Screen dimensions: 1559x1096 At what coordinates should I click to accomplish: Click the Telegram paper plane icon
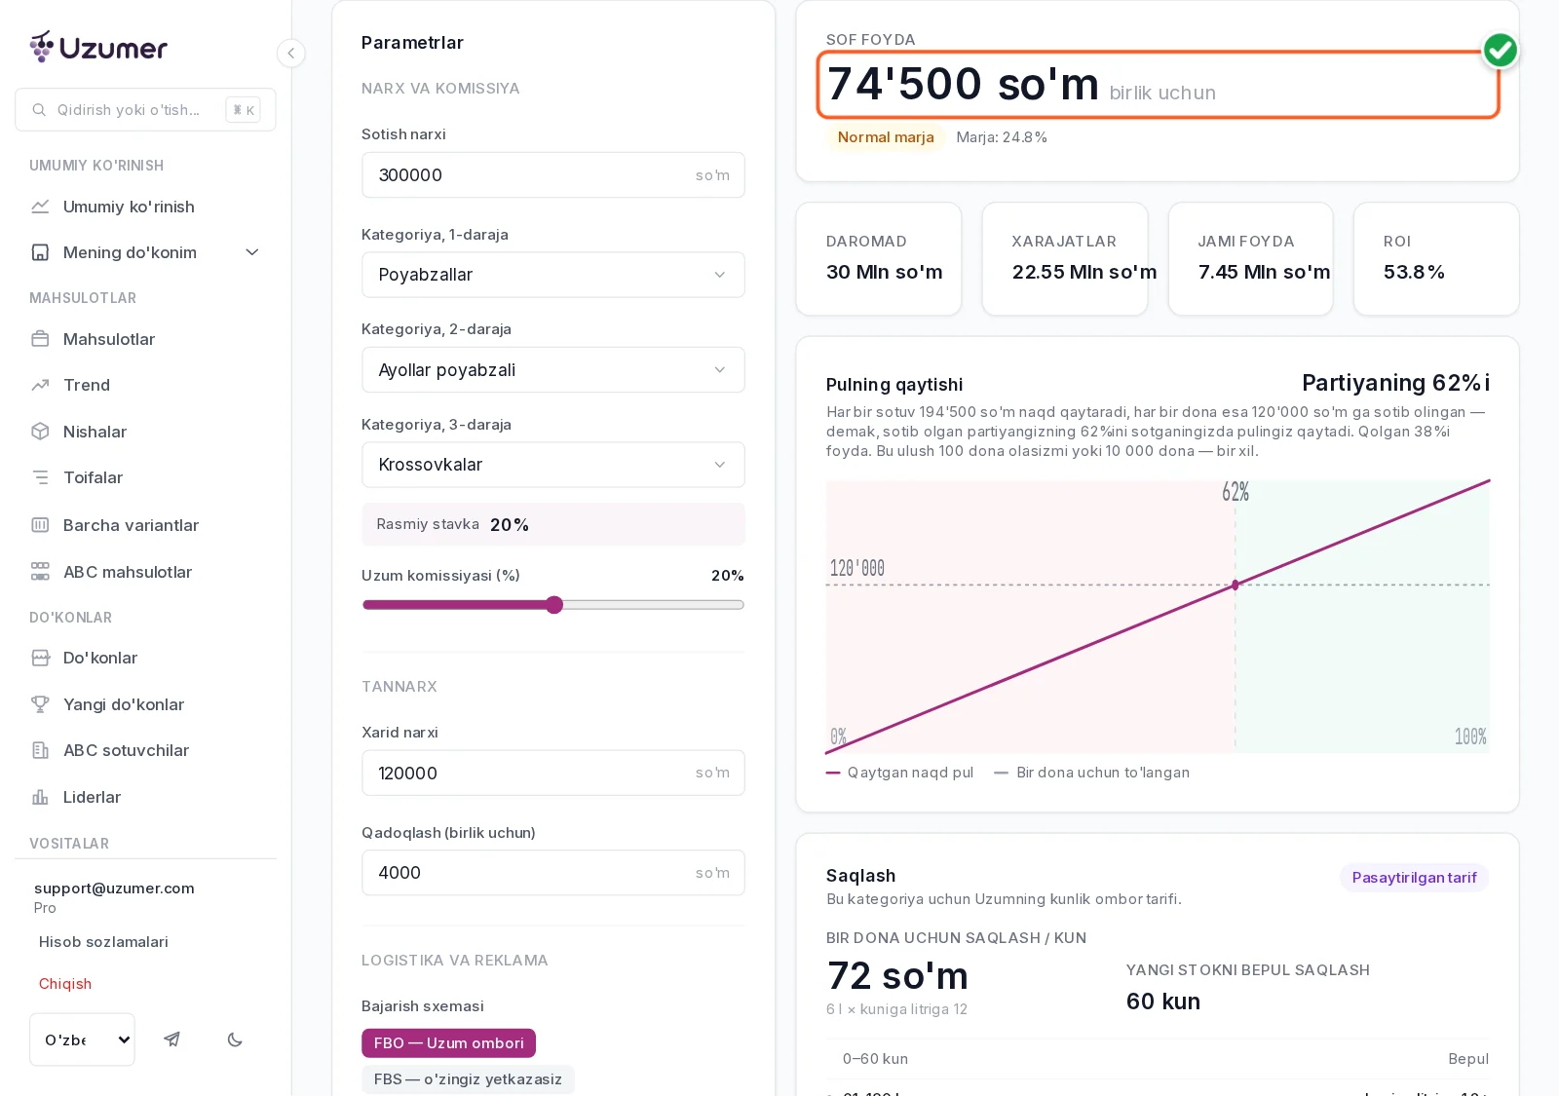171,1039
